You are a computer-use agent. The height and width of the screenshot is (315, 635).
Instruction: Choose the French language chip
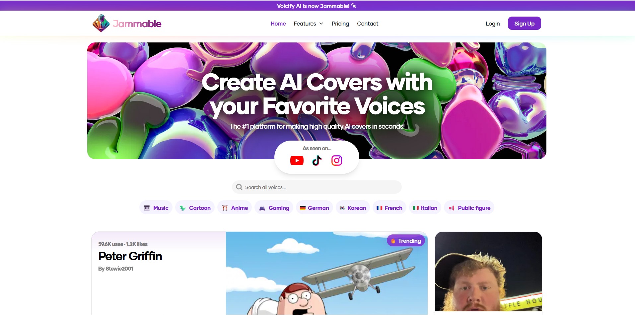(389, 208)
